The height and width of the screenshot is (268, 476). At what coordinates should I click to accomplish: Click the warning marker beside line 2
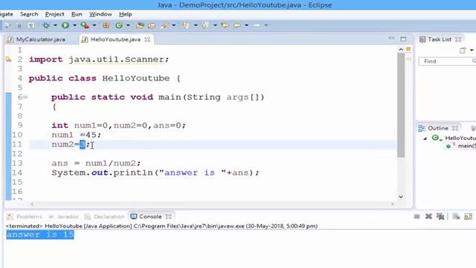tap(8, 60)
